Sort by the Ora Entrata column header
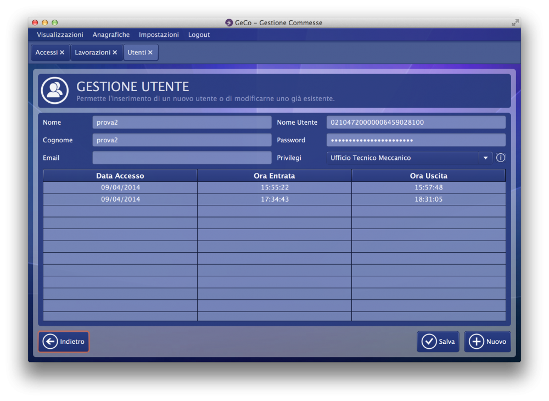This screenshot has height=401, width=549. click(274, 175)
